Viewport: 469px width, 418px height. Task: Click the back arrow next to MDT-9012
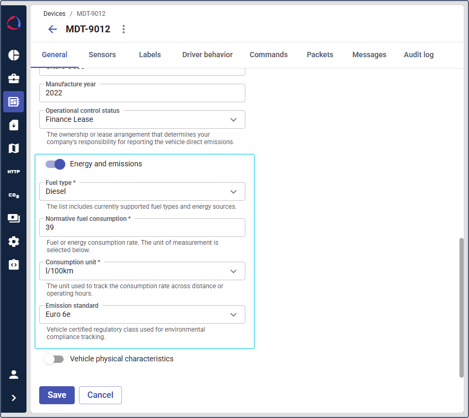point(52,29)
